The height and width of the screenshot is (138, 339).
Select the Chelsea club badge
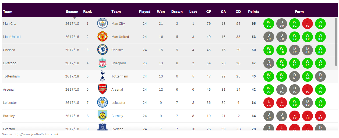pos(102,50)
